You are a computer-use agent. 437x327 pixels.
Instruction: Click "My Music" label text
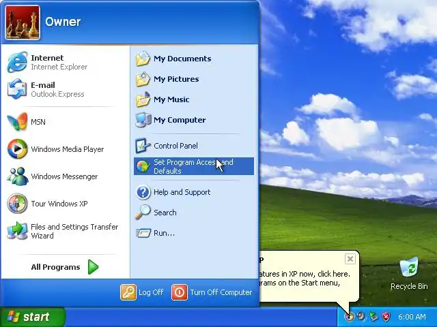[x=171, y=99]
